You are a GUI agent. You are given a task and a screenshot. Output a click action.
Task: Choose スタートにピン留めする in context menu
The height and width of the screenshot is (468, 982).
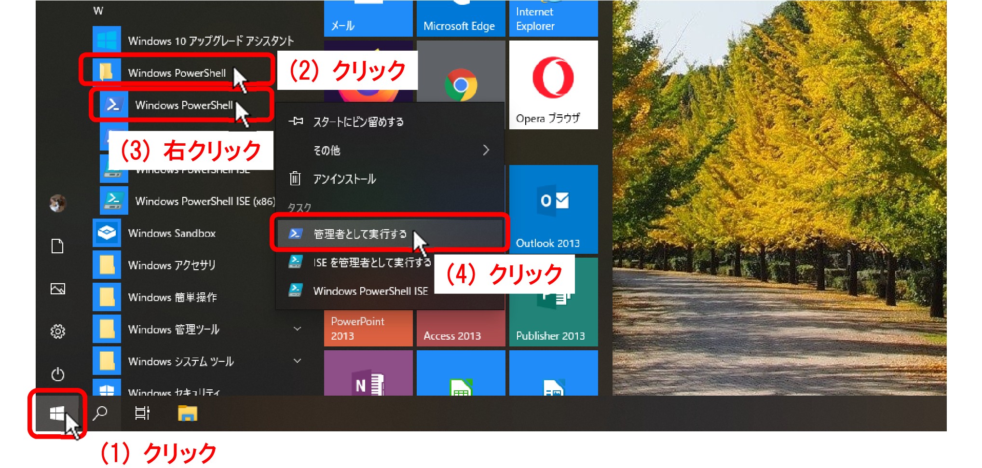390,122
